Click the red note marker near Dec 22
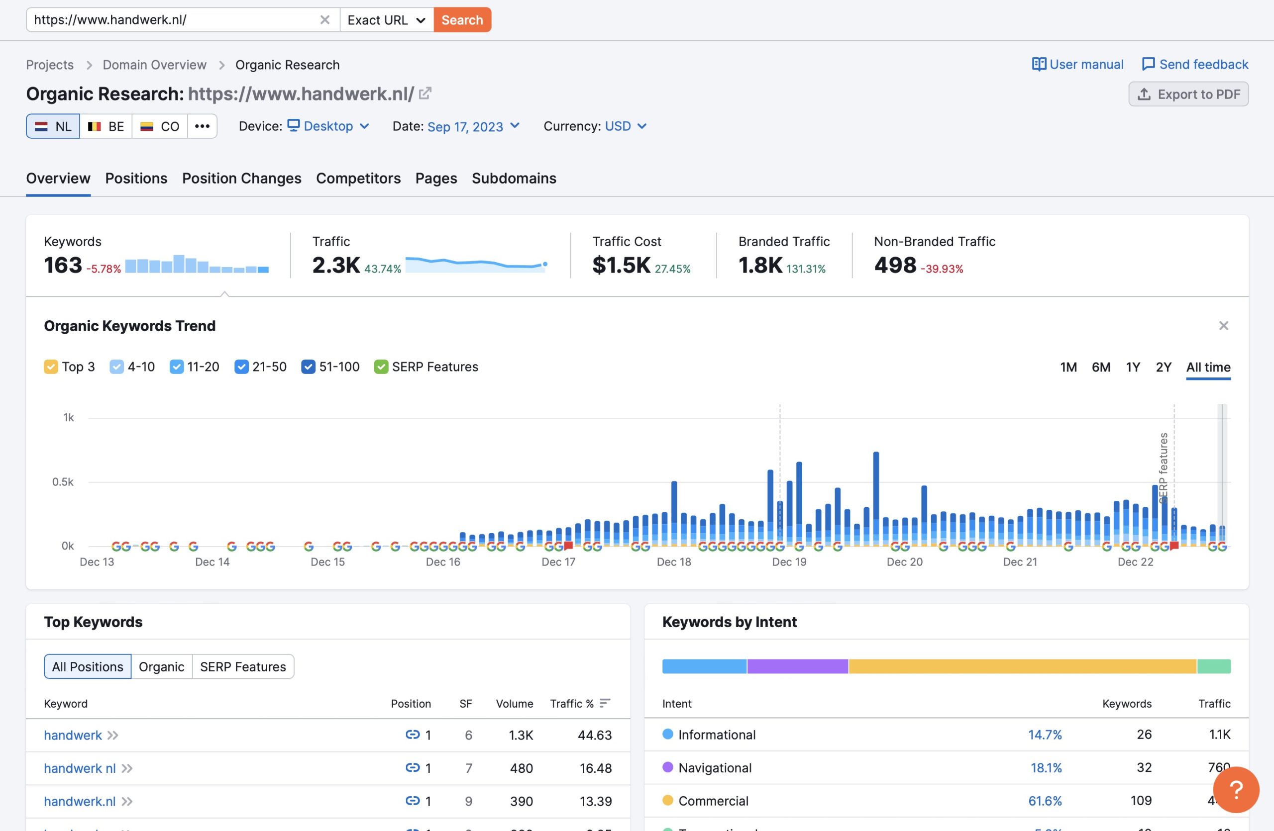This screenshot has width=1274, height=831. point(1174,546)
